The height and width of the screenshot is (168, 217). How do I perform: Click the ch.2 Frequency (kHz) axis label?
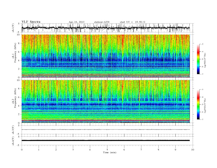tap(14, 98)
